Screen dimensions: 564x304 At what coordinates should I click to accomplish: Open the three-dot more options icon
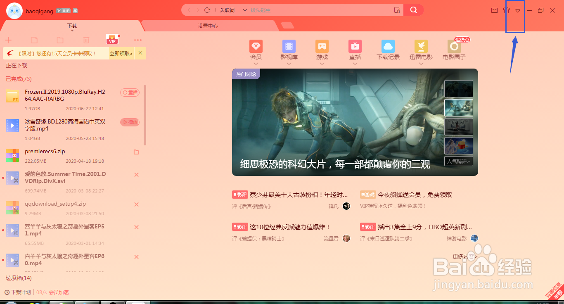(x=138, y=40)
